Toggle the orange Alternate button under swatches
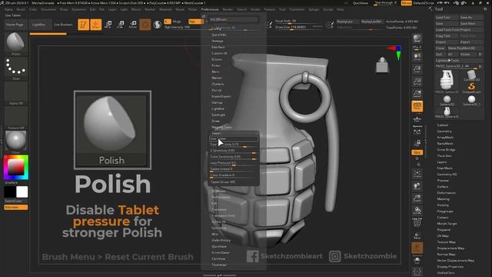Viewport: 492px width, 277px height. point(15,207)
